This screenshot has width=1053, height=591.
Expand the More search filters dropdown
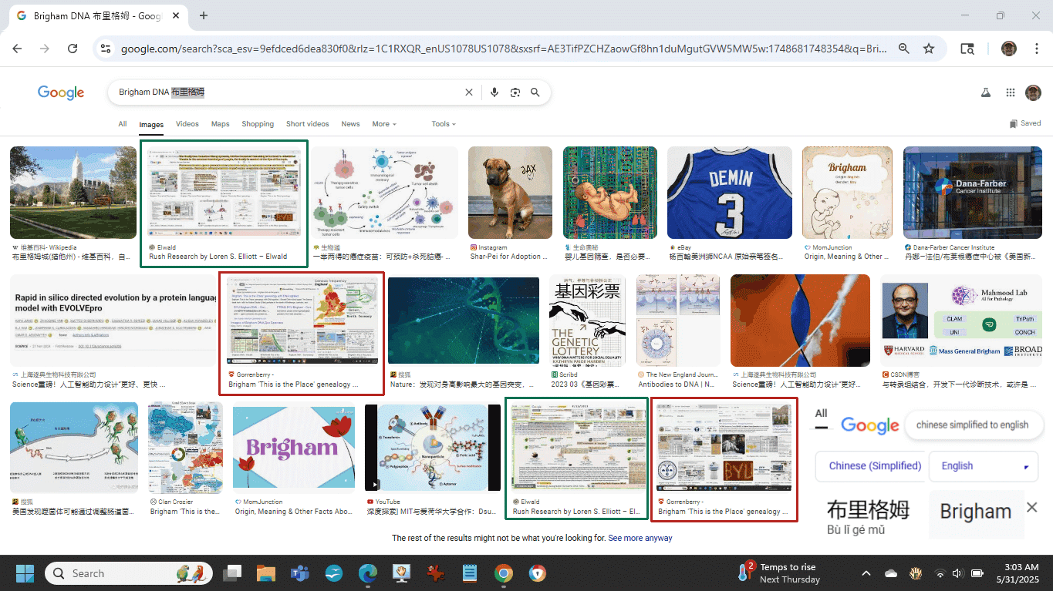[x=383, y=124]
